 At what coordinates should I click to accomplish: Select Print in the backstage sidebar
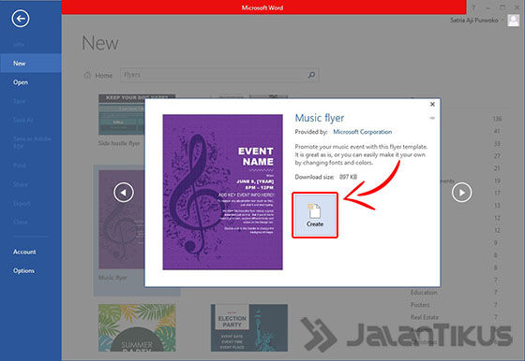(x=31, y=166)
